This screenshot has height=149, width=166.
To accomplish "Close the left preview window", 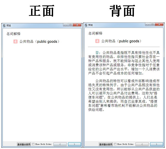I will pos(77,25).
